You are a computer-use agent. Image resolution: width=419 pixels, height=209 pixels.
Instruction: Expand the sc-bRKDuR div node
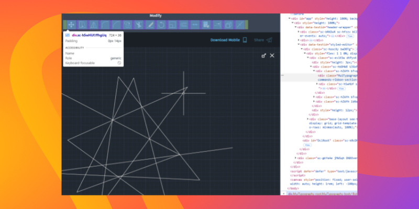(299, 31)
